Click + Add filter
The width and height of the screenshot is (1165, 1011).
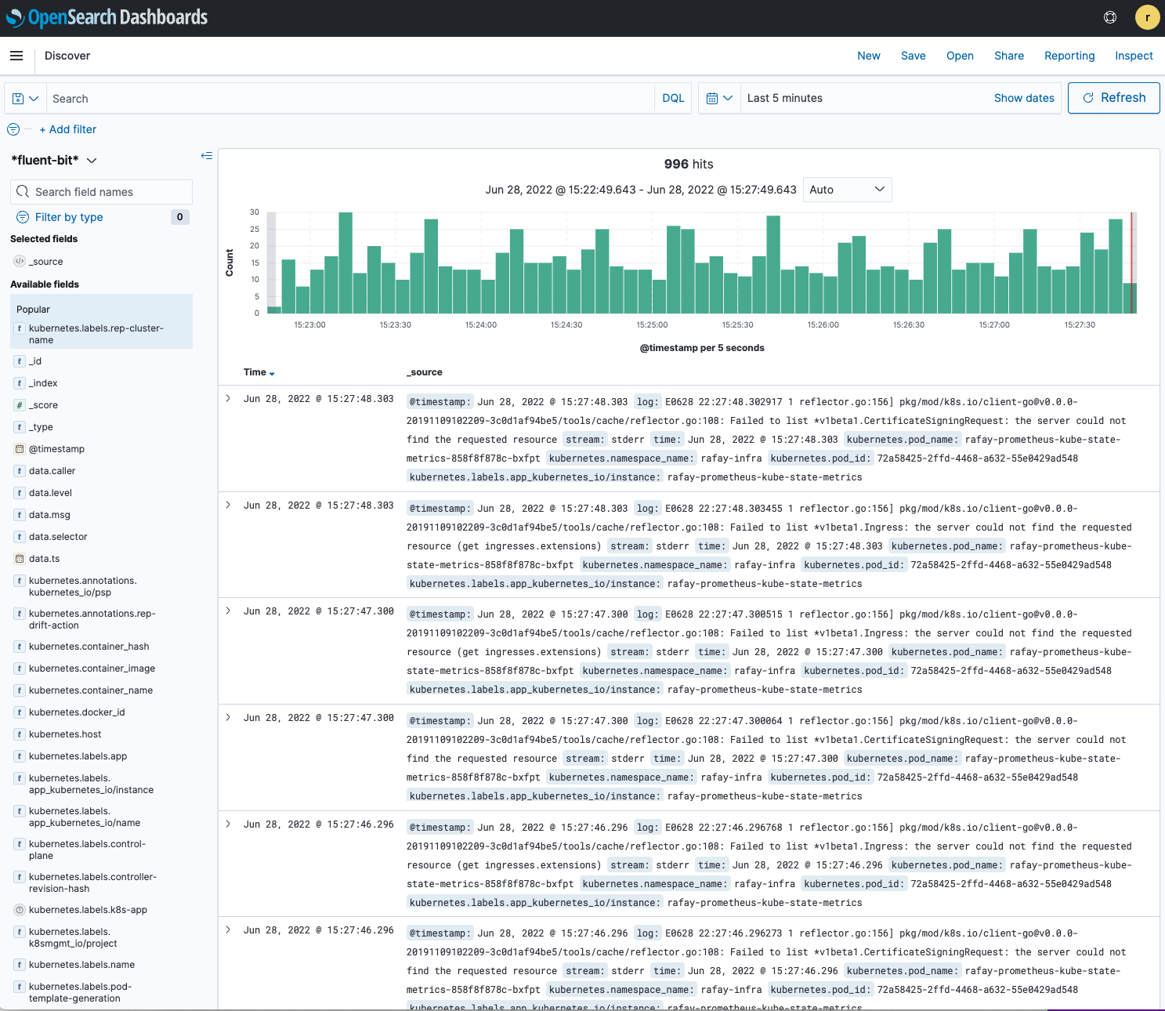point(68,129)
